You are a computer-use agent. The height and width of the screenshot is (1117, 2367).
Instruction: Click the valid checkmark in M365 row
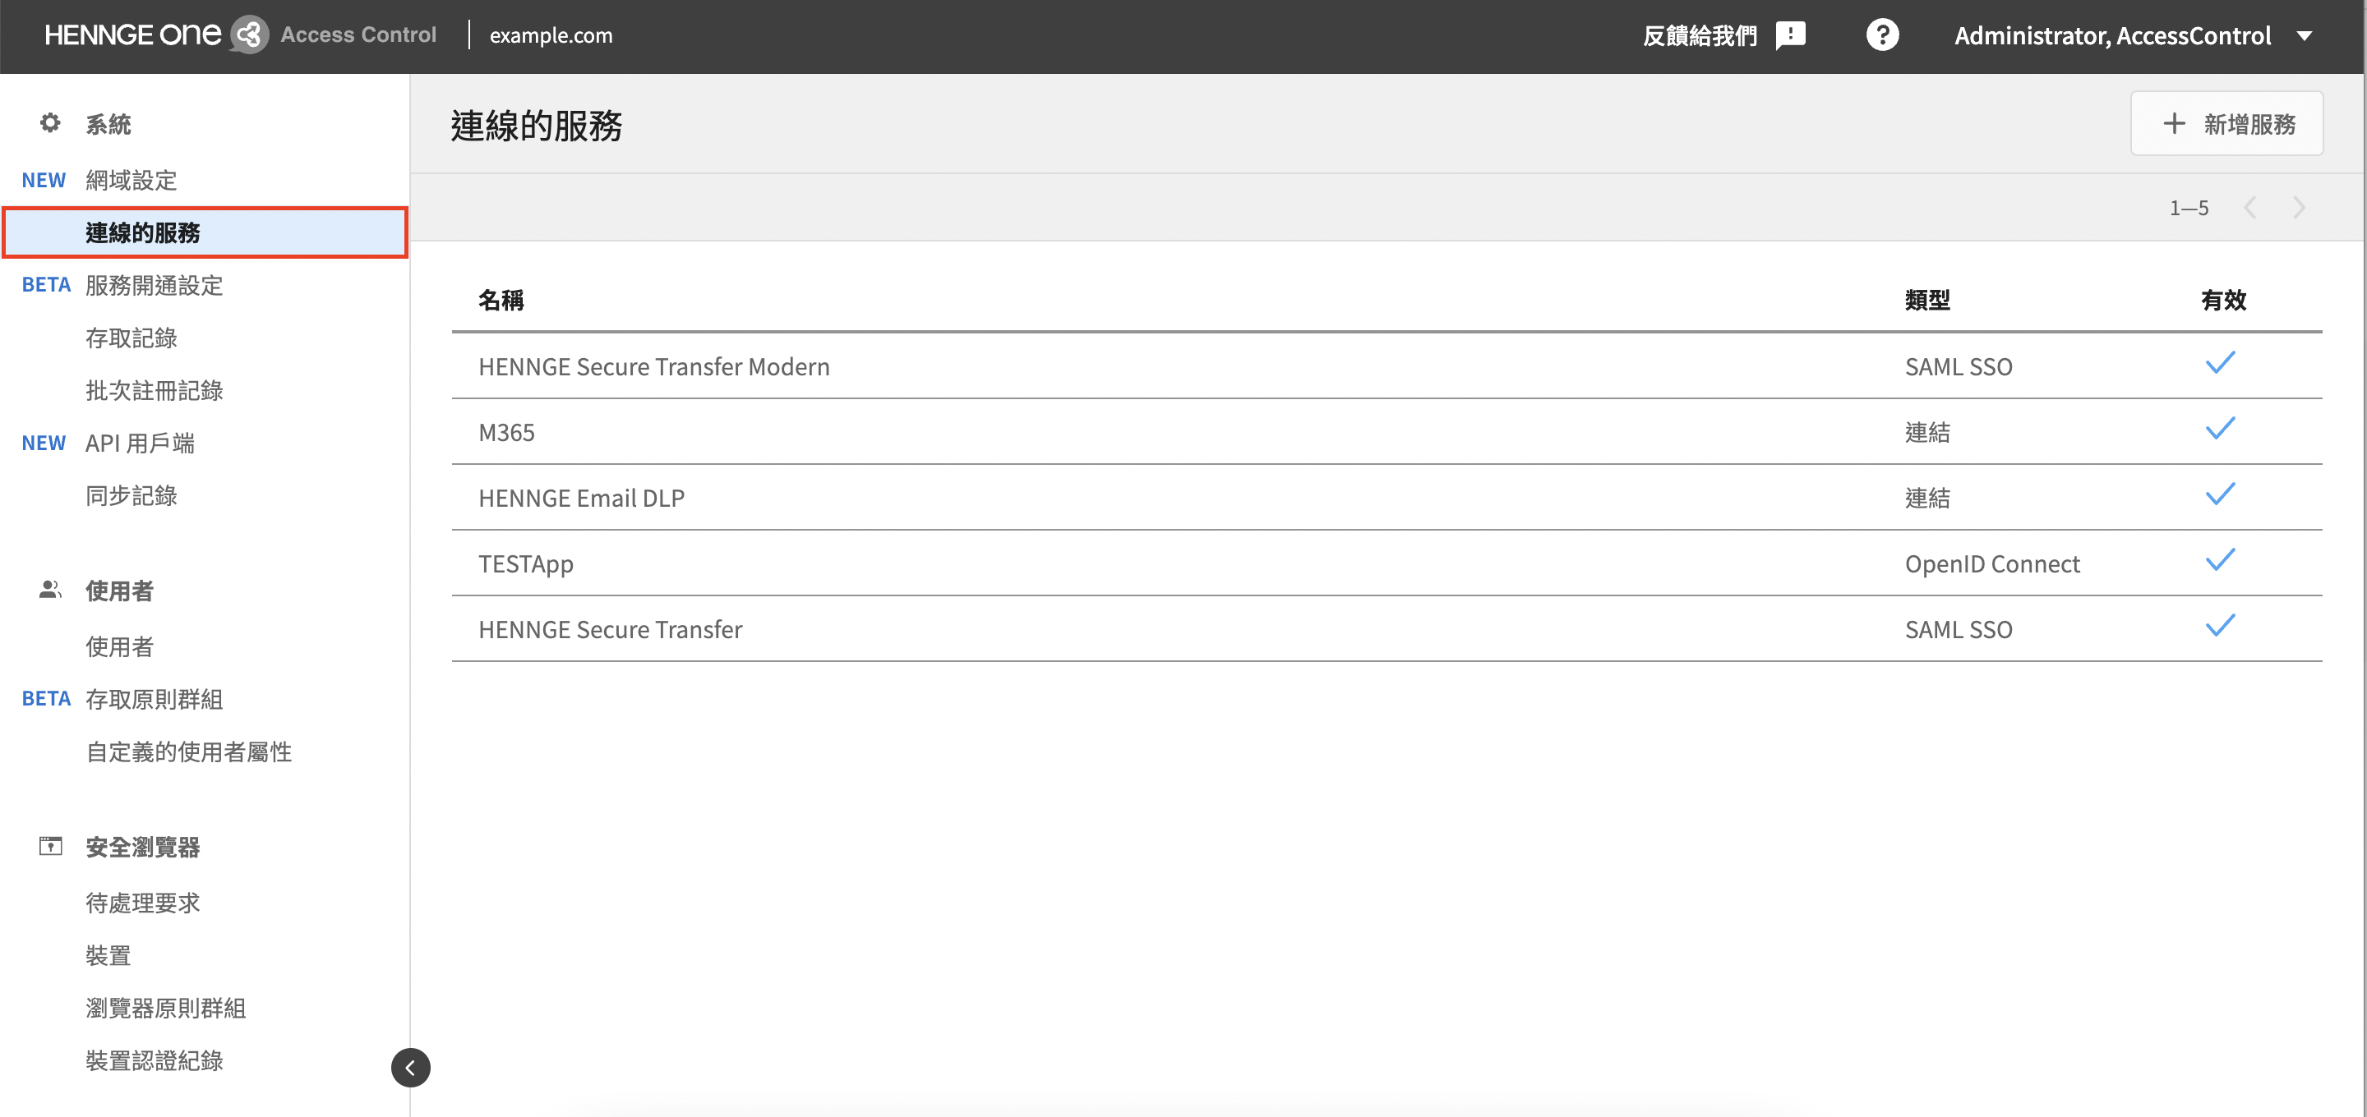(2220, 429)
